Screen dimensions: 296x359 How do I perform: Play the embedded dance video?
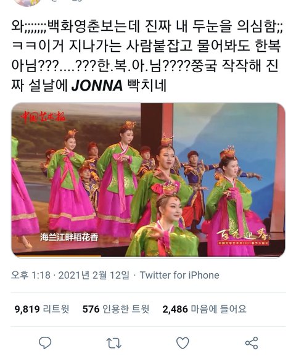coord(148,179)
